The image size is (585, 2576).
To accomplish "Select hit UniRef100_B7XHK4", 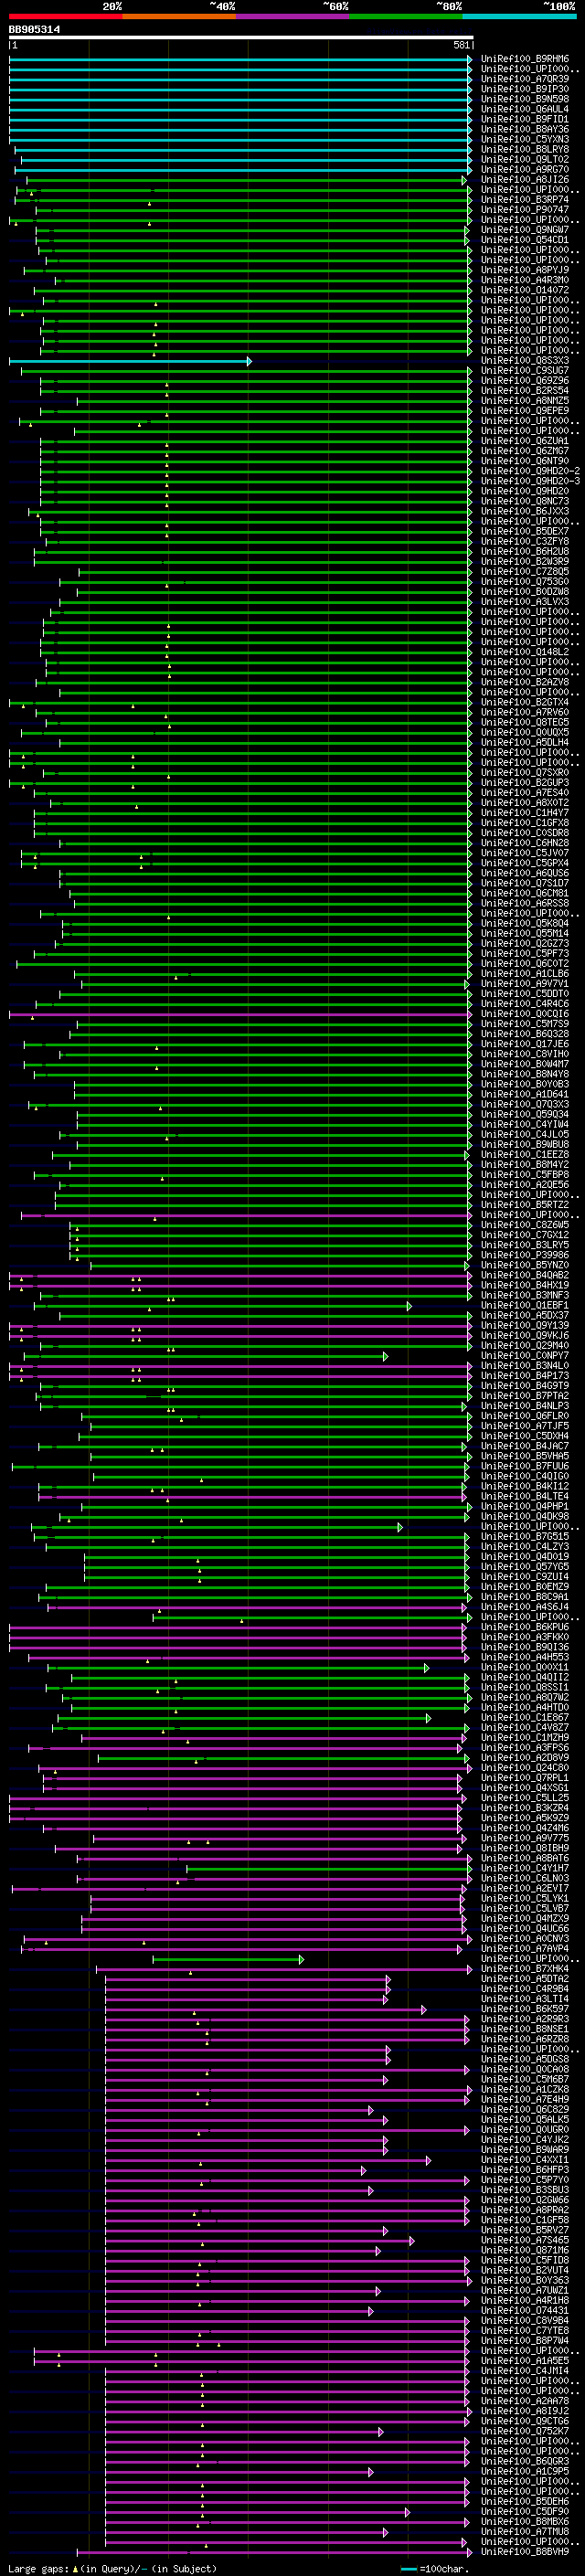I will click(x=525, y=1969).
